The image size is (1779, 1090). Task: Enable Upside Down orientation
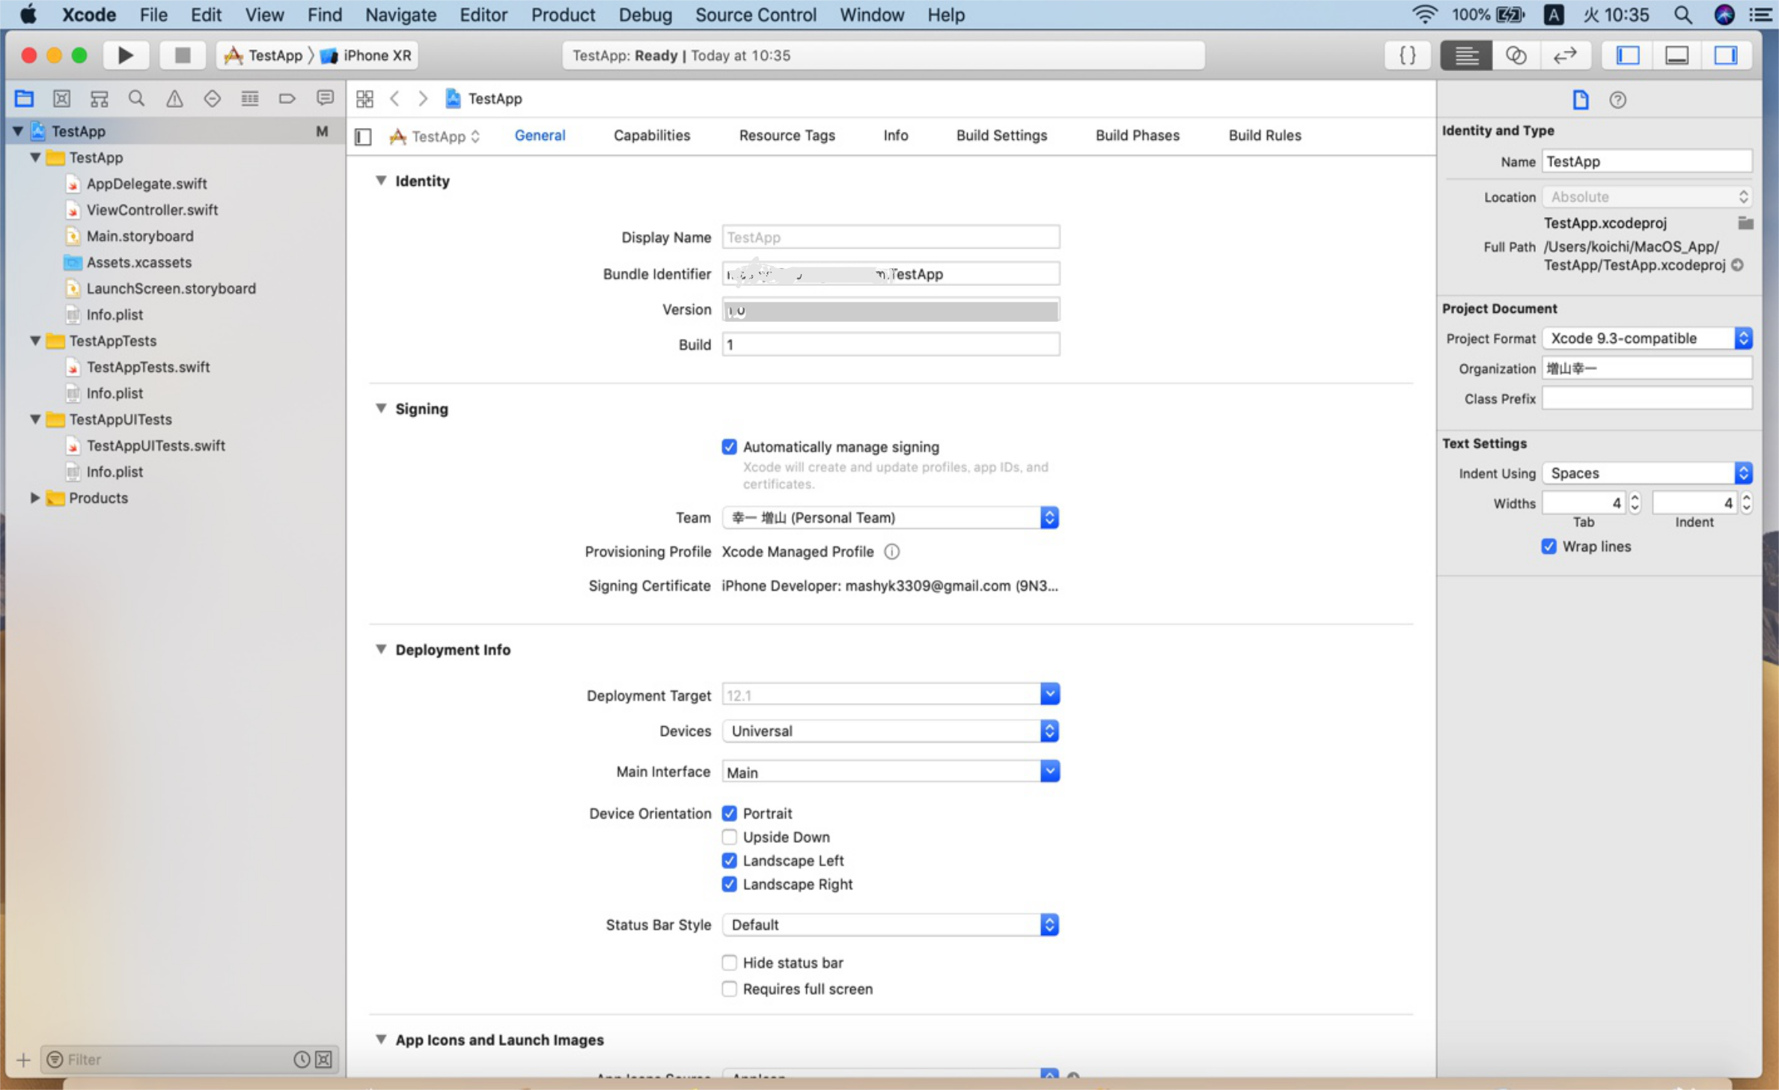729,837
